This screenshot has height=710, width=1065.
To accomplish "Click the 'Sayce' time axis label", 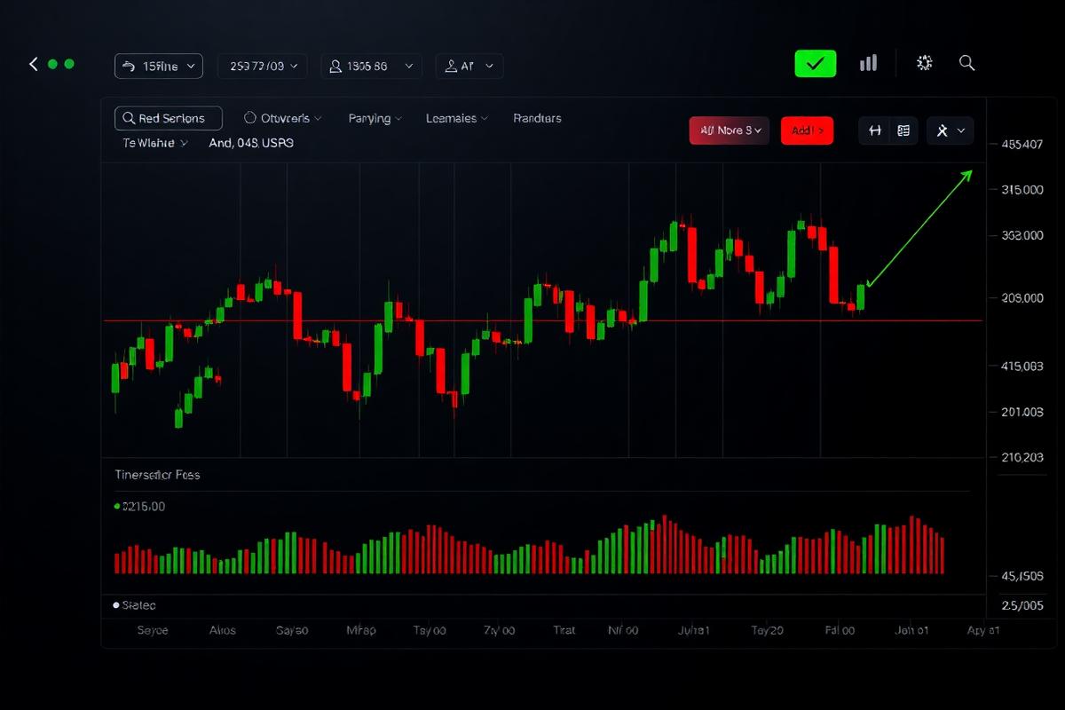I will [152, 630].
